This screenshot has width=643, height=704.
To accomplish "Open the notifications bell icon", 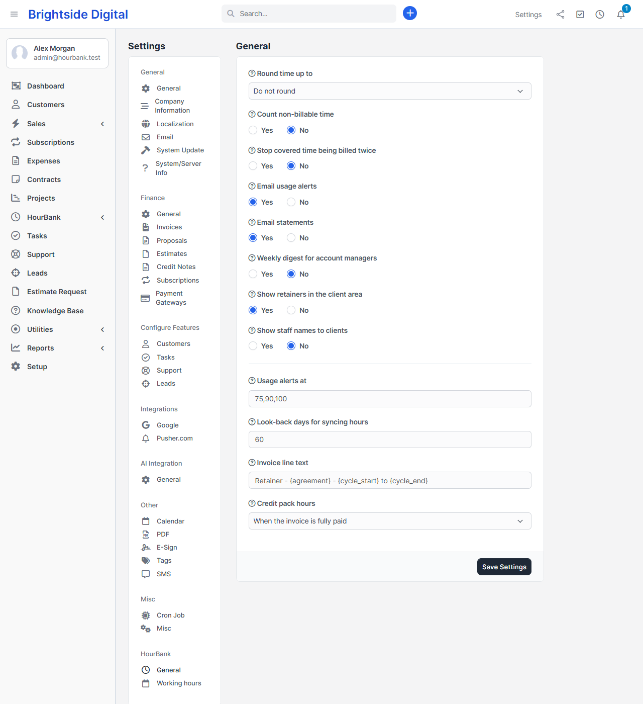I will [x=621, y=15].
